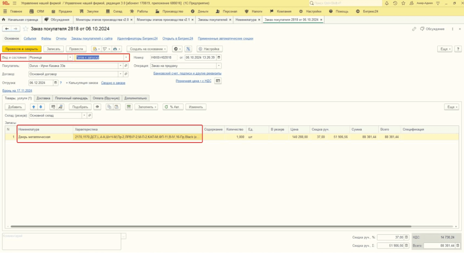Viewport: 464px width, 253px height.
Task: Go back with the left arrow button
Action: point(7,29)
